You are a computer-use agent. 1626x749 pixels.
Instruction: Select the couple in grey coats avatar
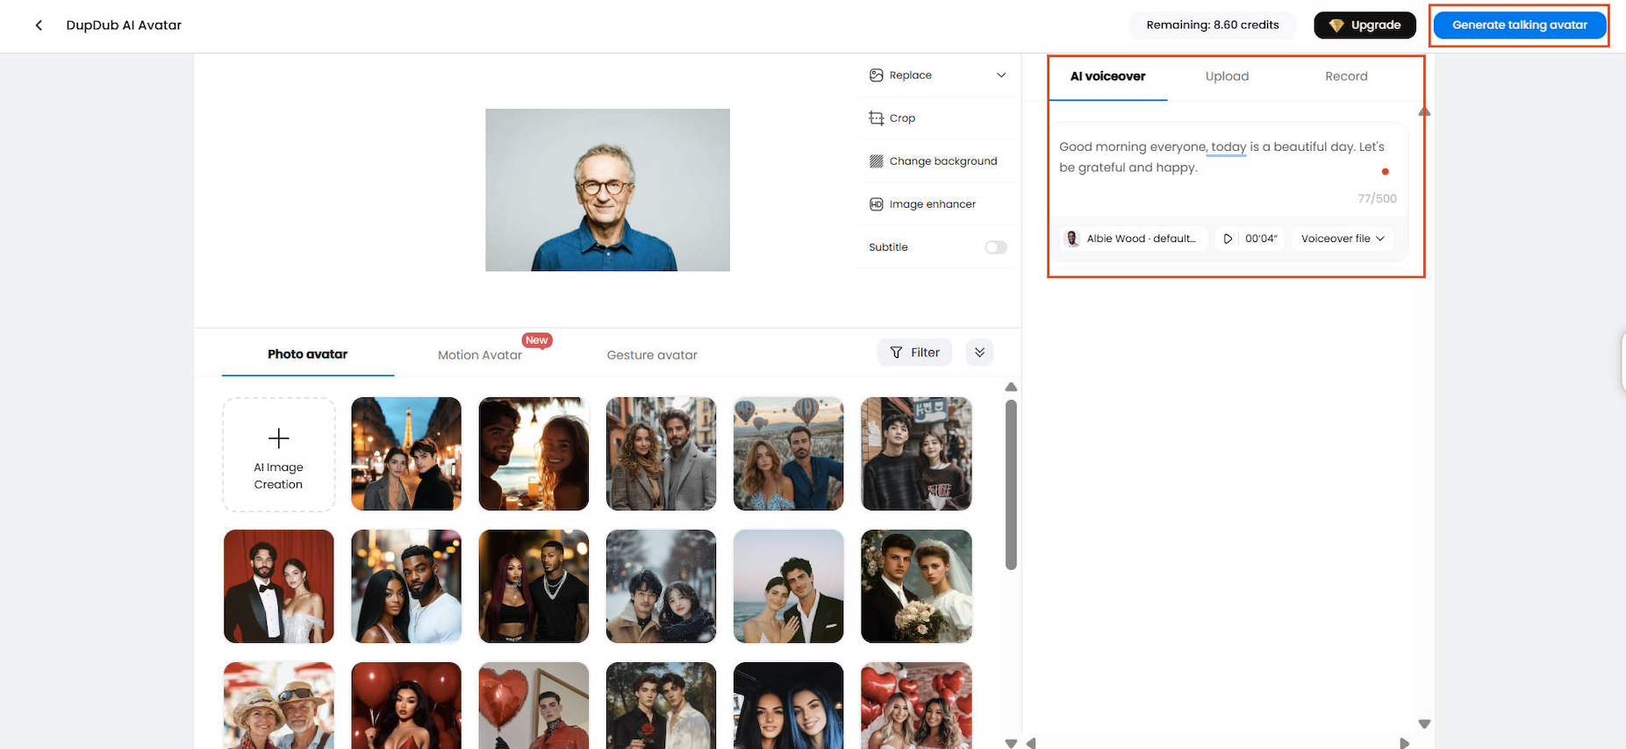[662, 454]
